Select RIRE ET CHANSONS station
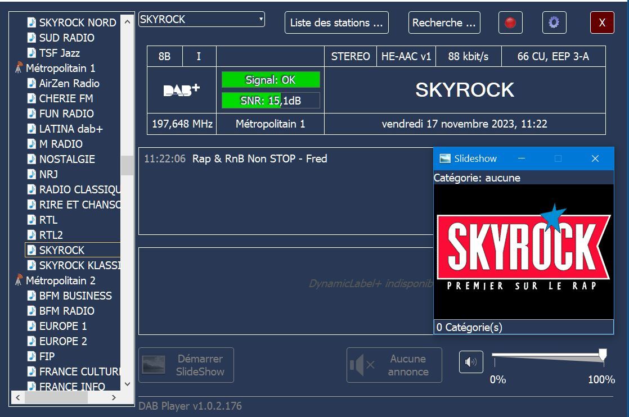Image resolution: width=629 pixels, height=417 pixels. pos(79,205)
